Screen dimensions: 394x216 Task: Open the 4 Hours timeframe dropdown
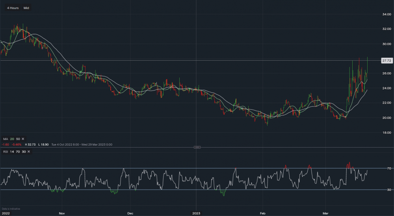click(13, 8)
